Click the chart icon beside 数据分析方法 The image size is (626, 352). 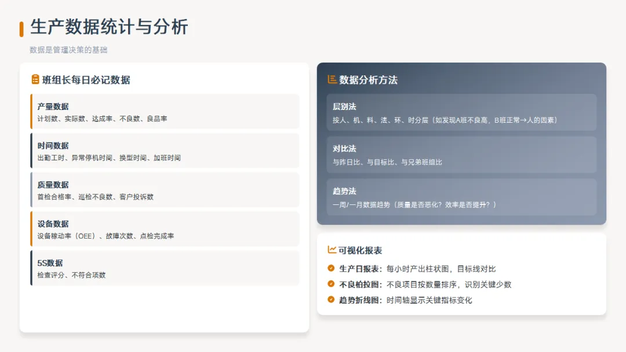coord(332,79)
